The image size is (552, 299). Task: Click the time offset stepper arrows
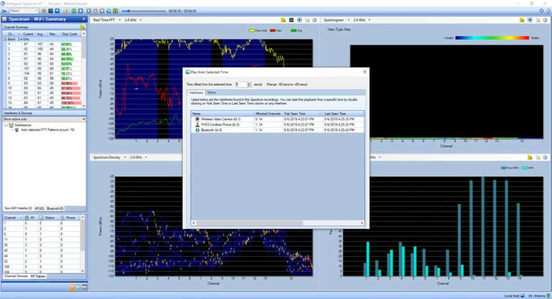[249, 84]
